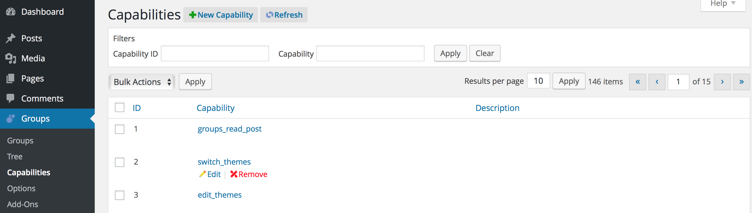Open the Options submenu item
Screen dimensions: 752x213
[21, 189]
